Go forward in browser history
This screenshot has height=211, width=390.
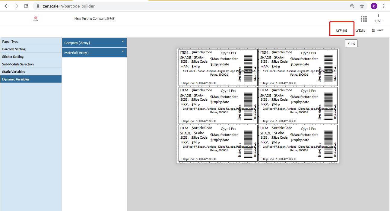pyautogui.click(x=16, y=6)
